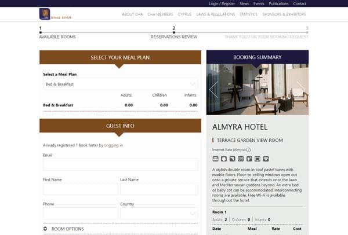Open the Sponsors & Exhibitors menu
Viewport: 348px width, 235px height.
[x=284, y=14]
